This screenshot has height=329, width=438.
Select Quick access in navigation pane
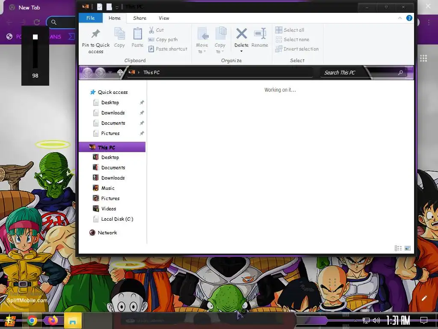pos(112,92)
